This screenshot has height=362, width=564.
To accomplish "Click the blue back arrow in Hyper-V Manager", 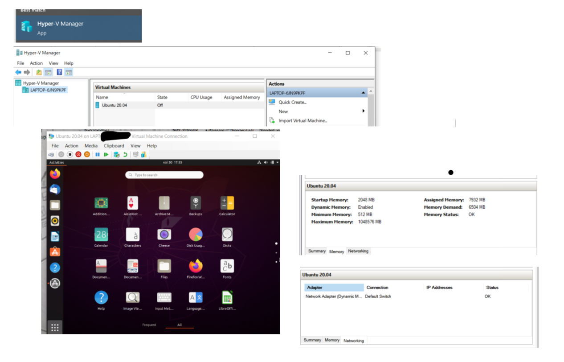I will tap(18, 72).
